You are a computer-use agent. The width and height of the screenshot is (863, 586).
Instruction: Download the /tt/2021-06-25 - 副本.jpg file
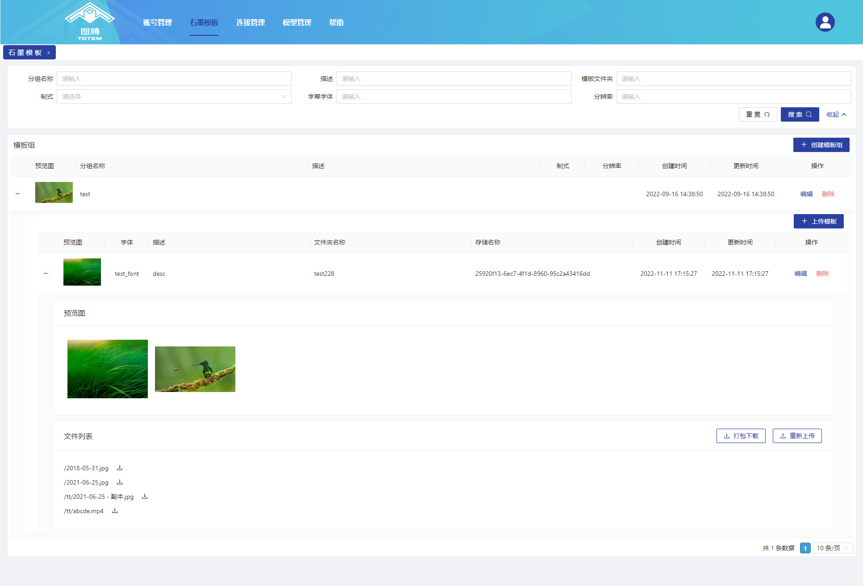pyautogui.click(x=145, y=497)
